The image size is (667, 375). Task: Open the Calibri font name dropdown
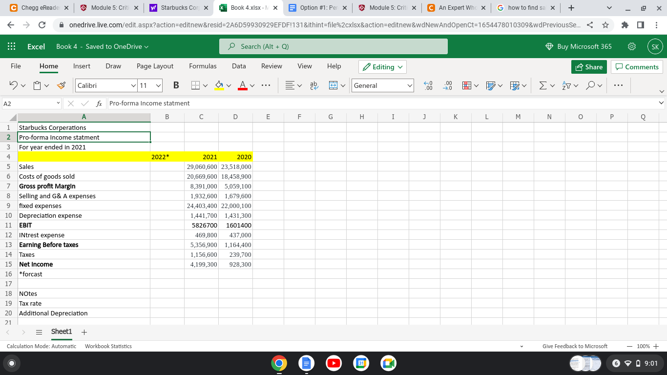(x=106, y=85)
